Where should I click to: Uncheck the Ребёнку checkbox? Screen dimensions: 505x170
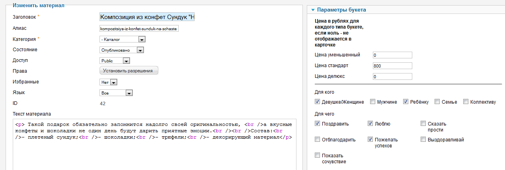coord(406,102)
